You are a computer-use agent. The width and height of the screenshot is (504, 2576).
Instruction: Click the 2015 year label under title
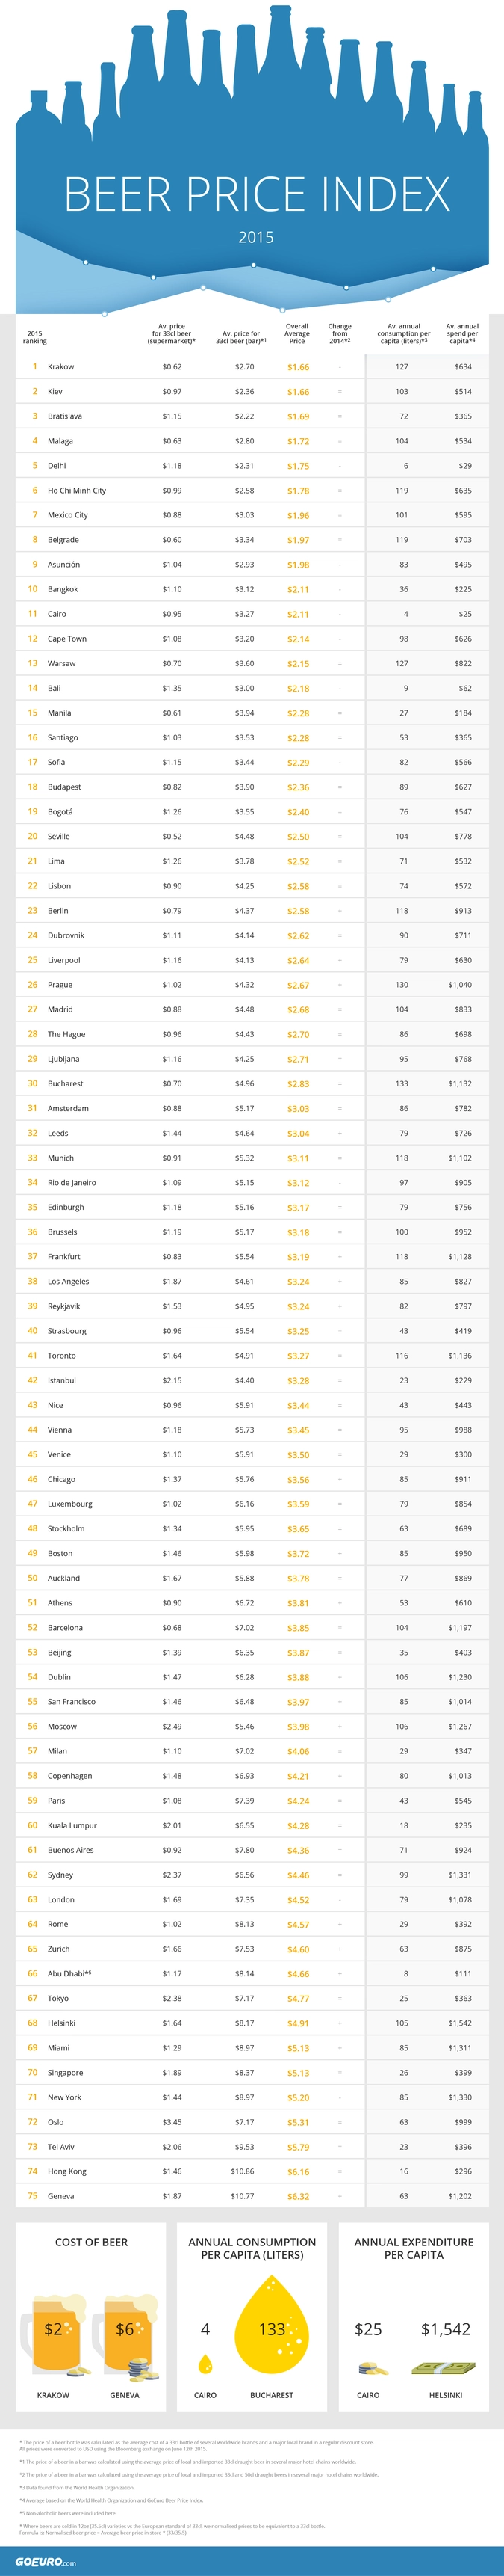click(x=255, y=237)
